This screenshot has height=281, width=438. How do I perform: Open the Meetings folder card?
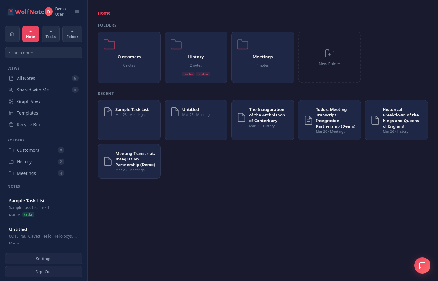pos(263,57)
